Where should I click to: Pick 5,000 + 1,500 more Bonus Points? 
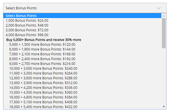click(82, 44)
